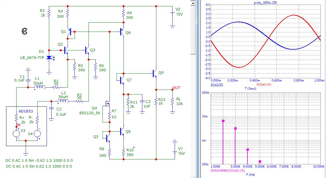Select the blue LED D1 symbol
This screenshot has height=178, width=326.
click(x=49, y=58)
